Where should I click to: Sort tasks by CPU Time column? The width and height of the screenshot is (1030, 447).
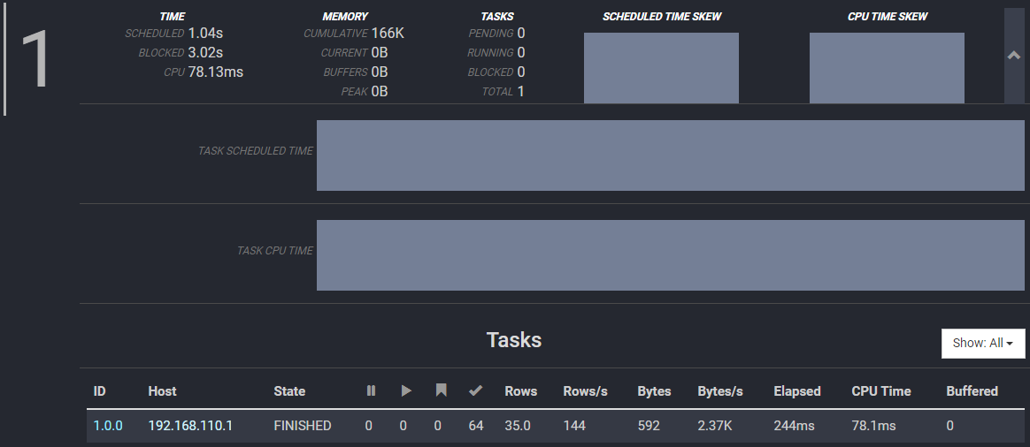(880, 391)
